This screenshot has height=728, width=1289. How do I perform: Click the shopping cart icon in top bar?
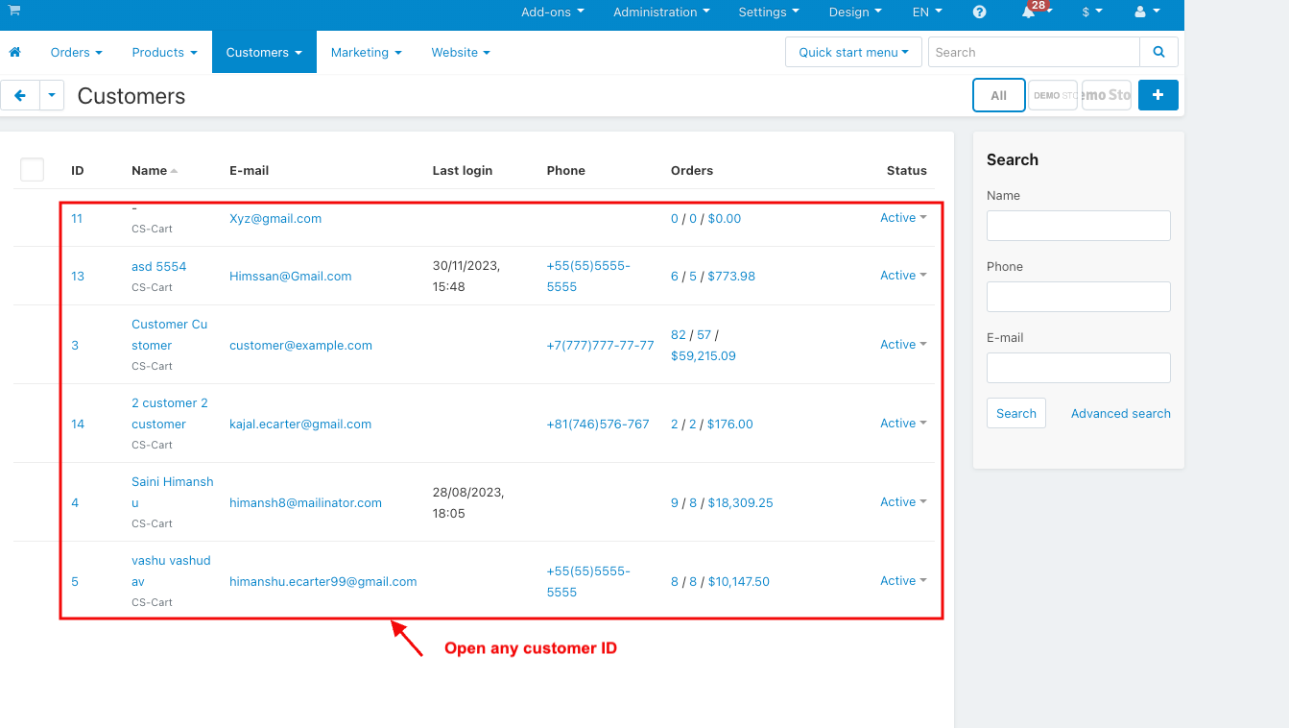pyautogui.click(x=14, y=11)
